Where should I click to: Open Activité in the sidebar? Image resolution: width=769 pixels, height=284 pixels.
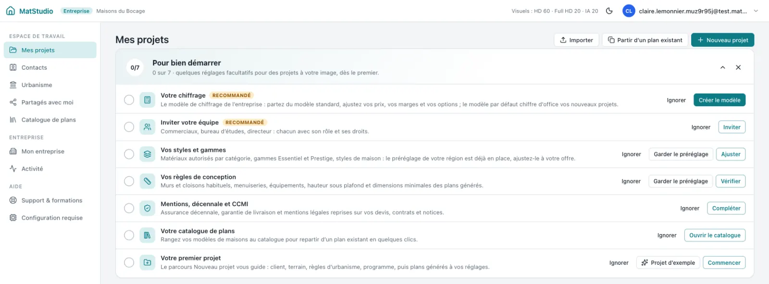click(x=50, y=169)
